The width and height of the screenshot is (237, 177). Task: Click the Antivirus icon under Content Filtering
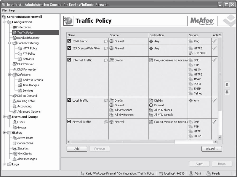pos(20,59)
